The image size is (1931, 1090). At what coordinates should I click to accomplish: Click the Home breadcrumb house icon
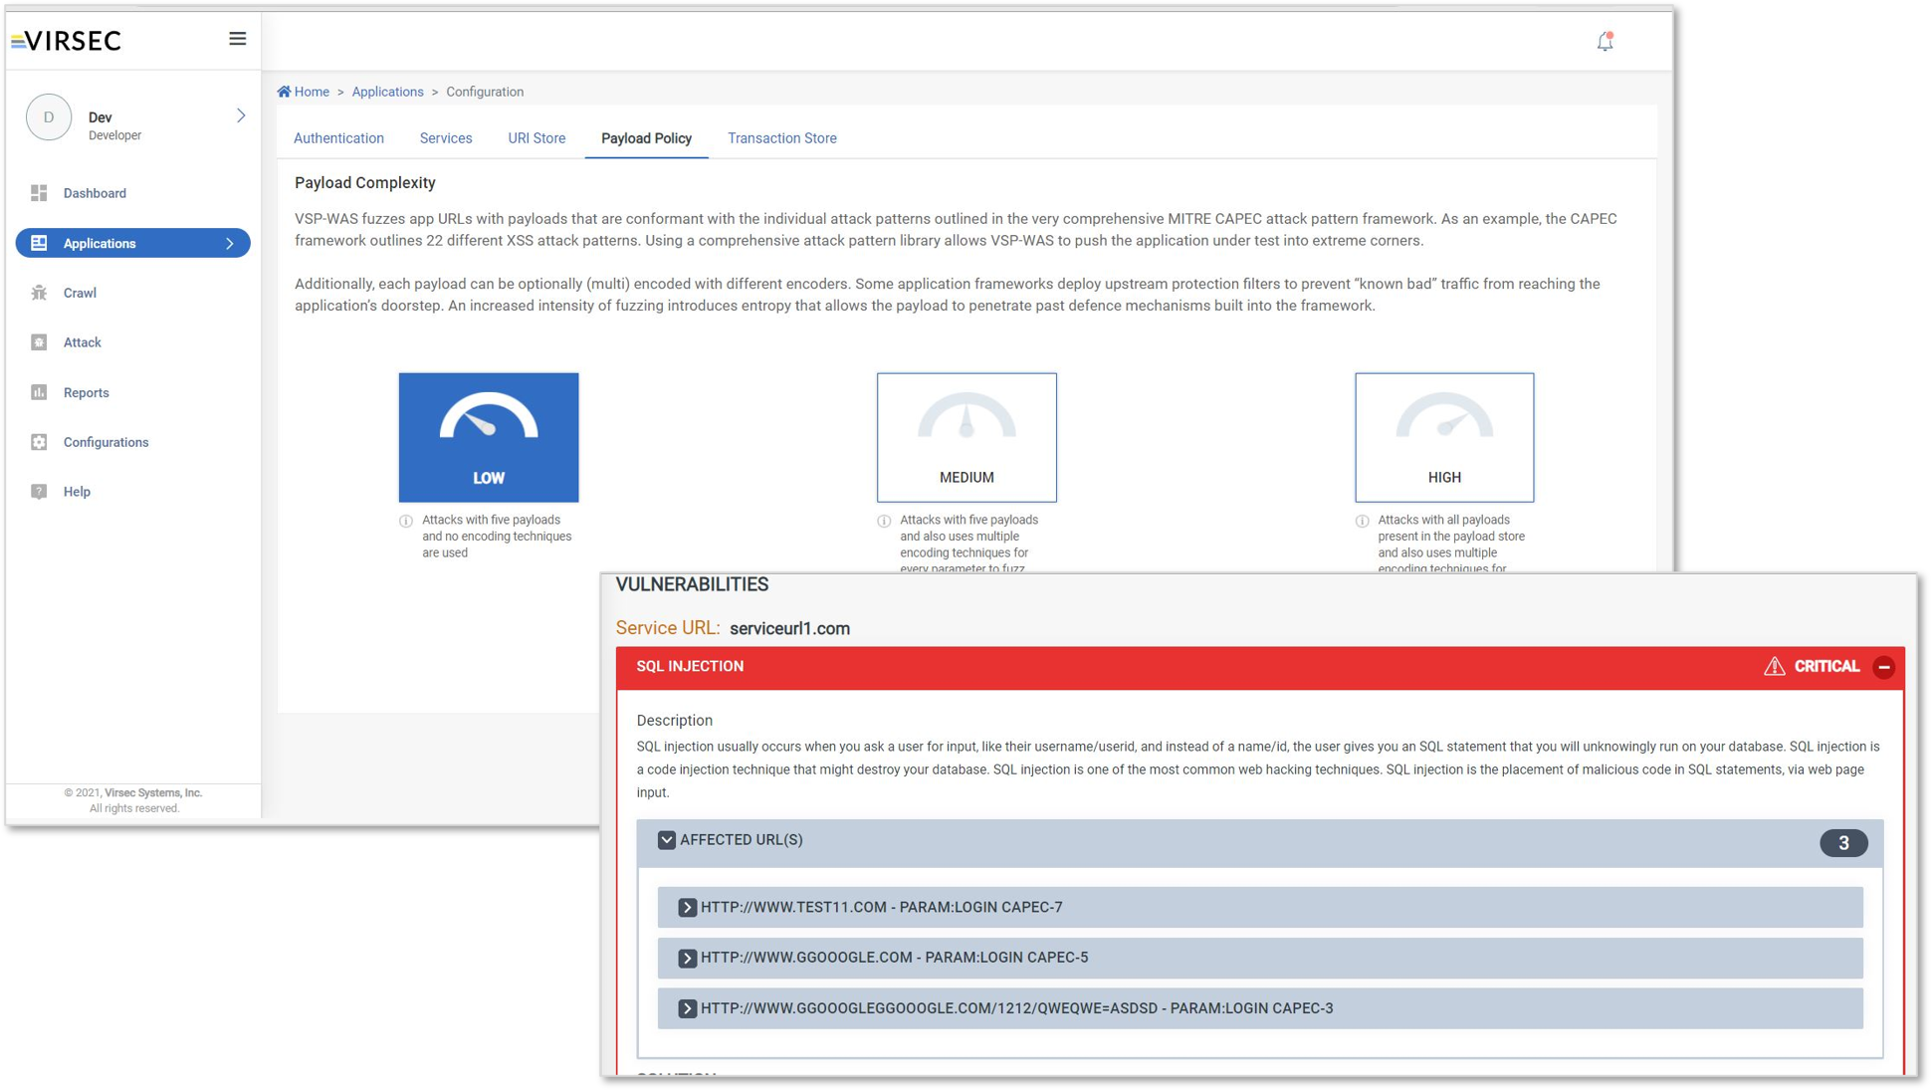(284, 92)
